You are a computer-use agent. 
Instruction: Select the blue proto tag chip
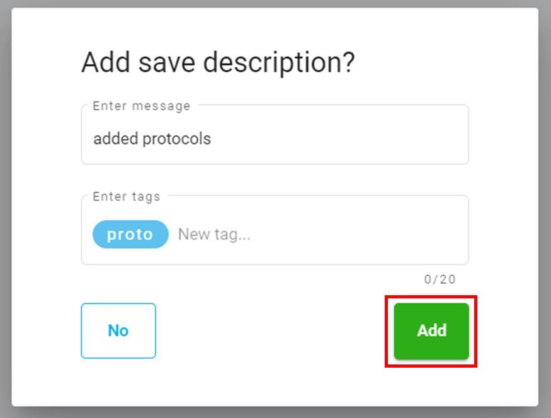click(130, 235)
